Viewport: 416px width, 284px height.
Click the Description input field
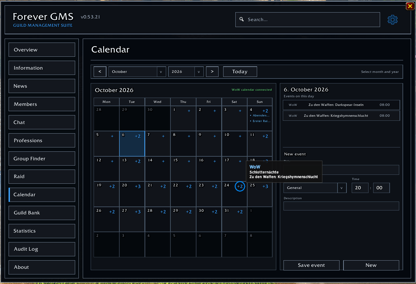coord(341,206)
